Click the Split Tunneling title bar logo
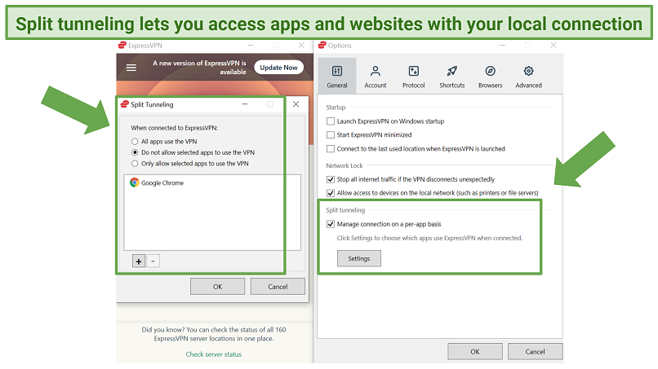Screen dimensions: 658x369 coord(125,104)
